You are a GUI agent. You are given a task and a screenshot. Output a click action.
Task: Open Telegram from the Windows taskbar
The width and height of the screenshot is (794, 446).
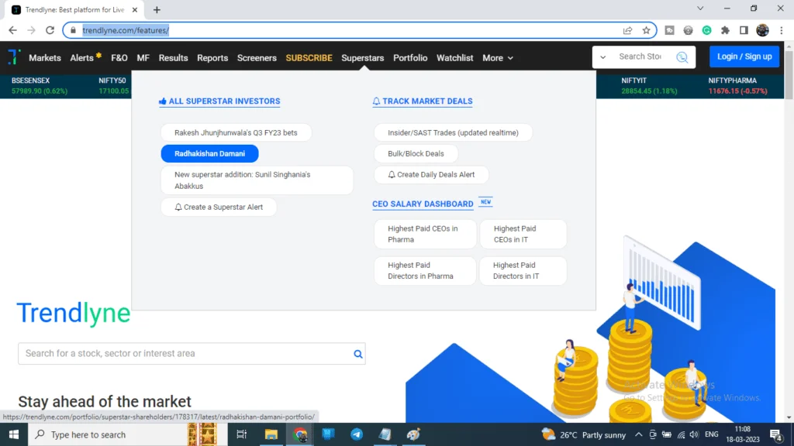click(356, 434)
